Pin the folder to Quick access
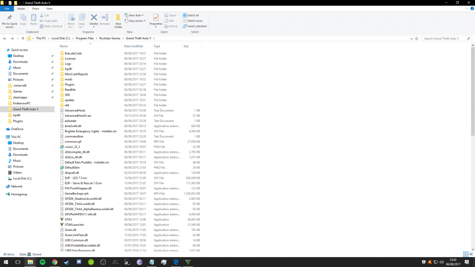Screen dimensions: 475x267 pyautogui.click(x=9, y=21)
